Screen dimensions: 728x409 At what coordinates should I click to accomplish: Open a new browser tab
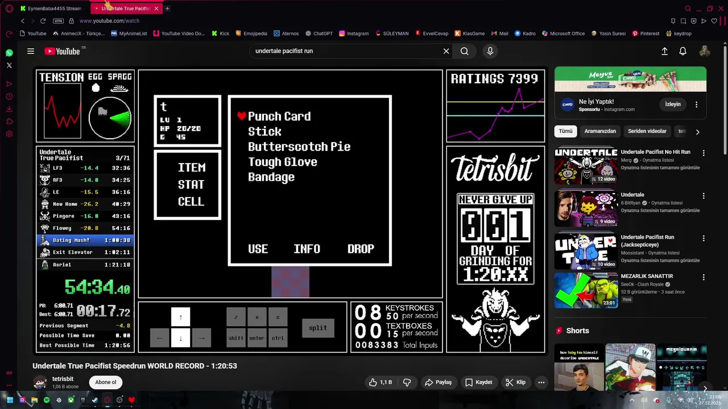[167, 9]
